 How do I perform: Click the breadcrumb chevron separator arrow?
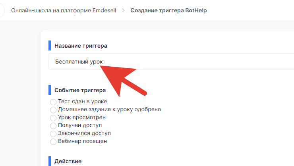point(123,10)
